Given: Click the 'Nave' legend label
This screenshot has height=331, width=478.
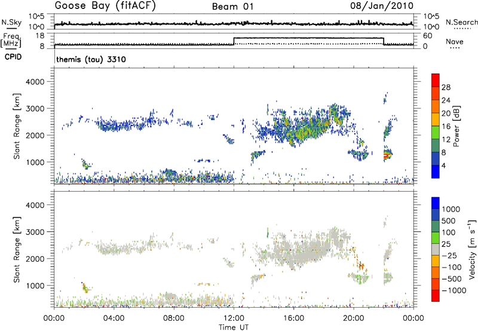Looking at the screenshot, I should [454, 41].
